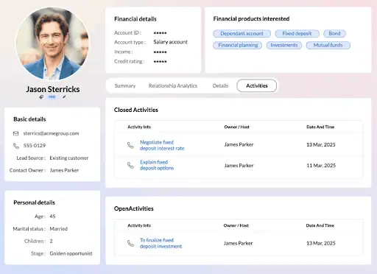Click the date 11 Mar, 2025
Screen dimensions: 377x274
click(321, 166)
